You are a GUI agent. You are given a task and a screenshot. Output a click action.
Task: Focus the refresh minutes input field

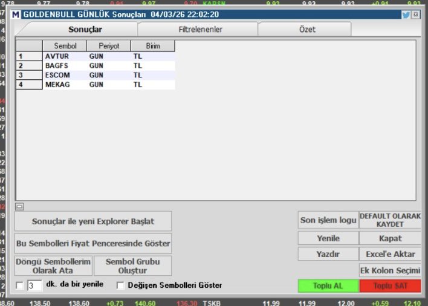(34, 285)
